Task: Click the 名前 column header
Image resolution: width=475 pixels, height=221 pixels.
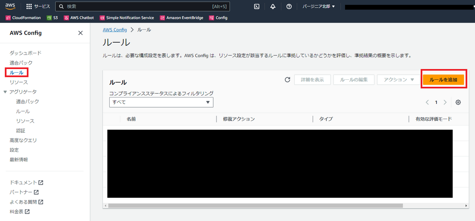Action: (x=131, y=119)
